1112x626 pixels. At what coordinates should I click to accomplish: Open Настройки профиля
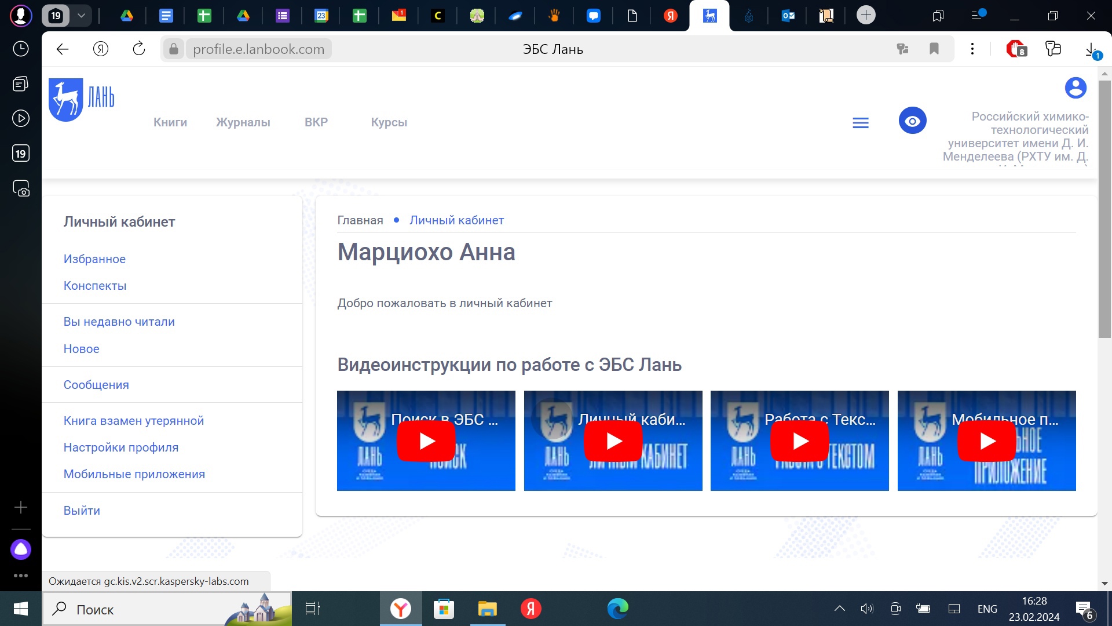coord(121,447)
